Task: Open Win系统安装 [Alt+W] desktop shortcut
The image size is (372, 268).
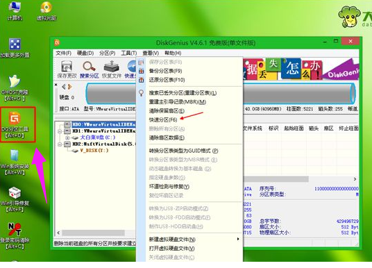Action: 15,162
